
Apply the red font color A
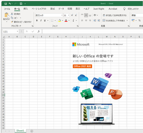66,20
